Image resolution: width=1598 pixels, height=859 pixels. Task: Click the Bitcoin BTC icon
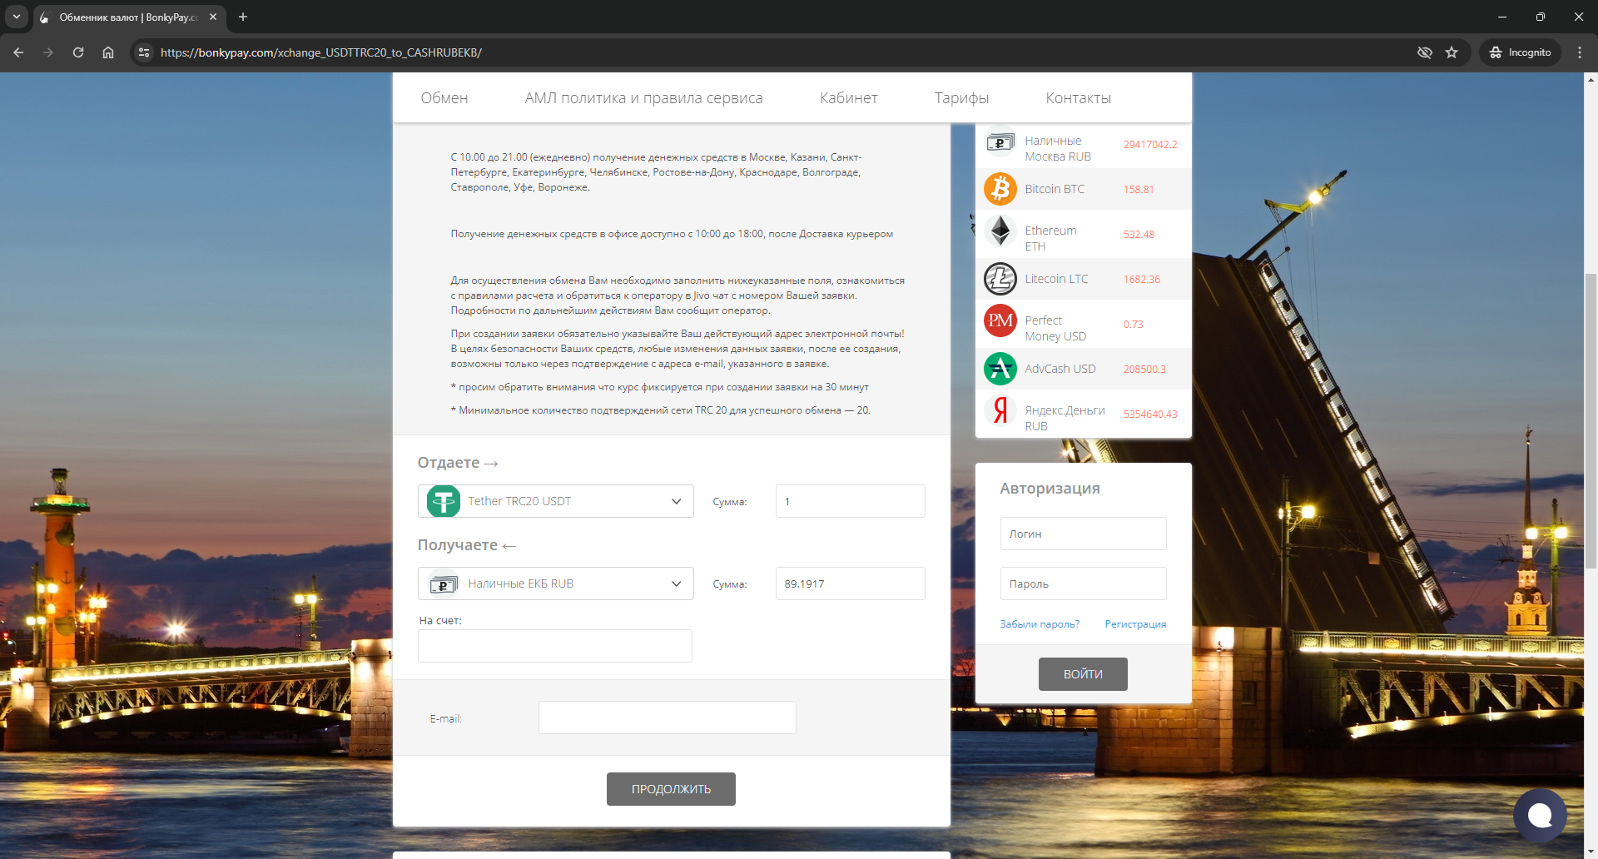(1000, 189)
